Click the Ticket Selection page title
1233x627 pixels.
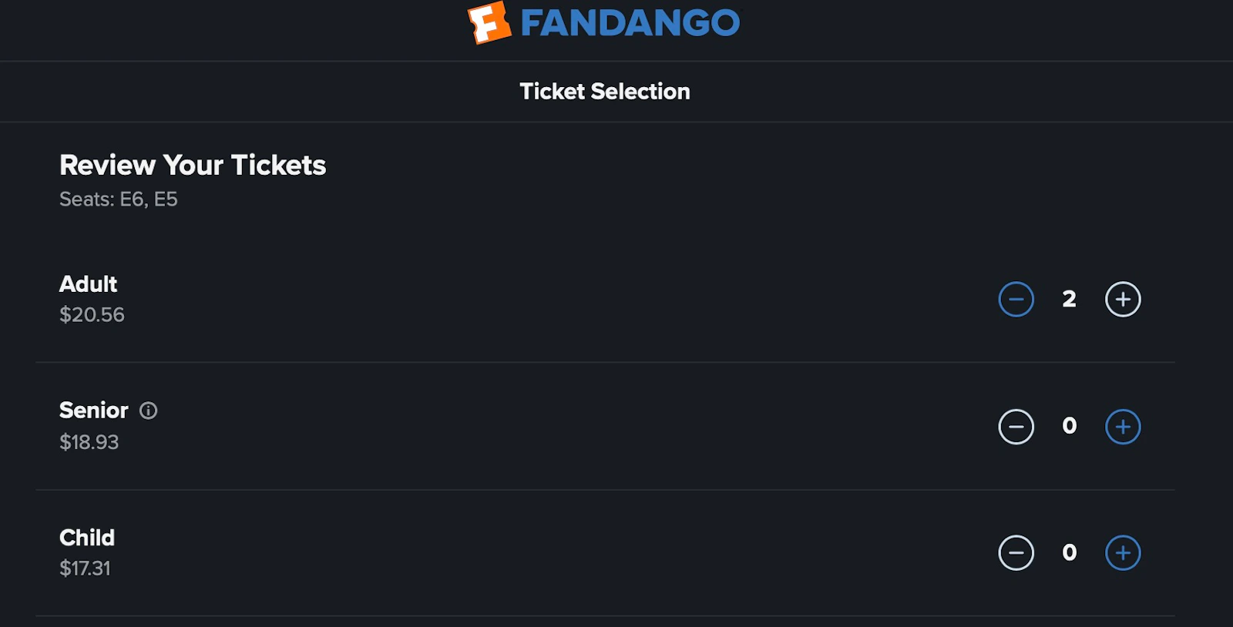[605, 92]
